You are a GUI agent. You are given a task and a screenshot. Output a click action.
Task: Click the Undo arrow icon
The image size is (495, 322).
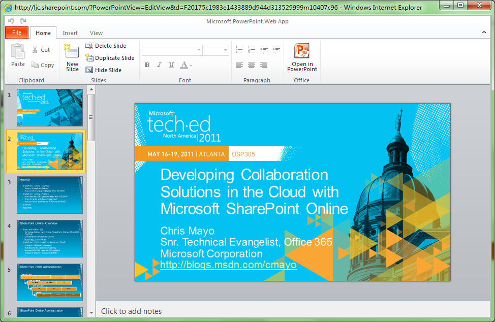pyautogui.click(x=11, y=21)
